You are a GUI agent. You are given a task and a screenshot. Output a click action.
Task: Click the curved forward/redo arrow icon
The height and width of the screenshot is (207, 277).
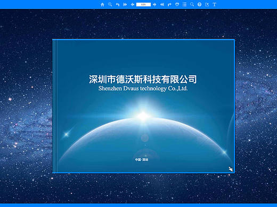pyautogui.click(x=169, y=4)
